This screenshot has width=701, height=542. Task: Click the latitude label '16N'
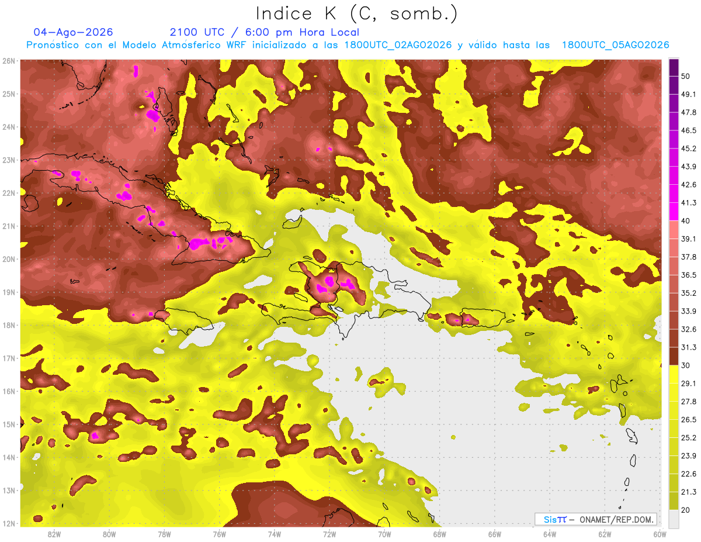coord(9,391)
